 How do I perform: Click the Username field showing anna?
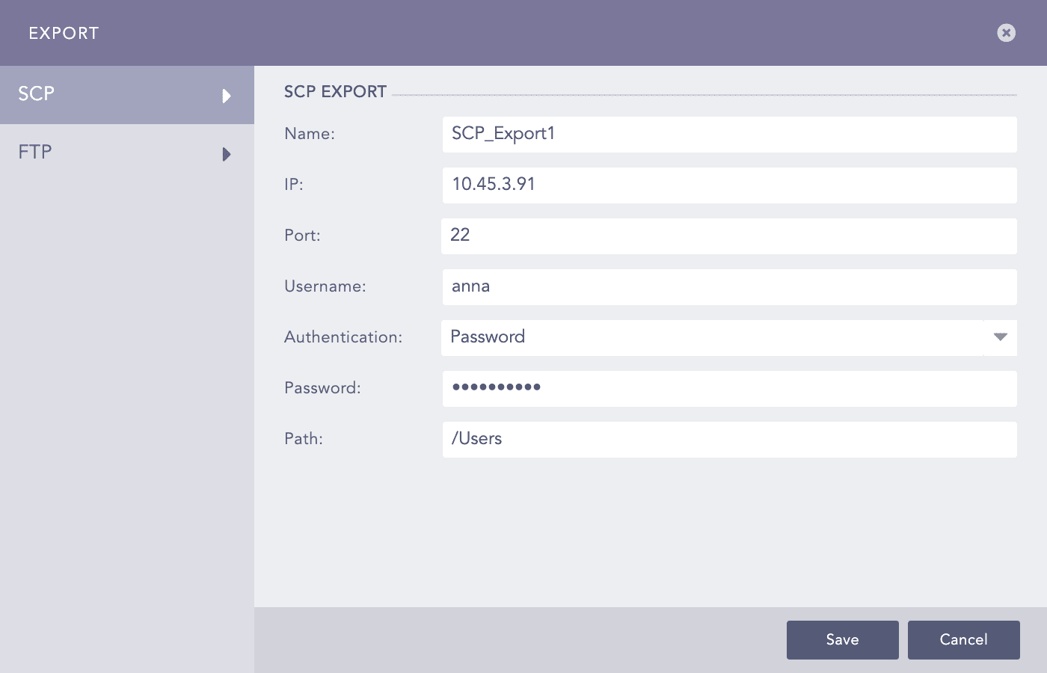pos(729,287)
